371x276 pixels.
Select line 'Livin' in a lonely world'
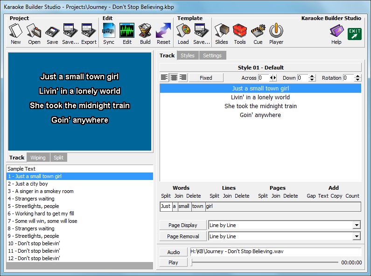[x=260, y=97]
